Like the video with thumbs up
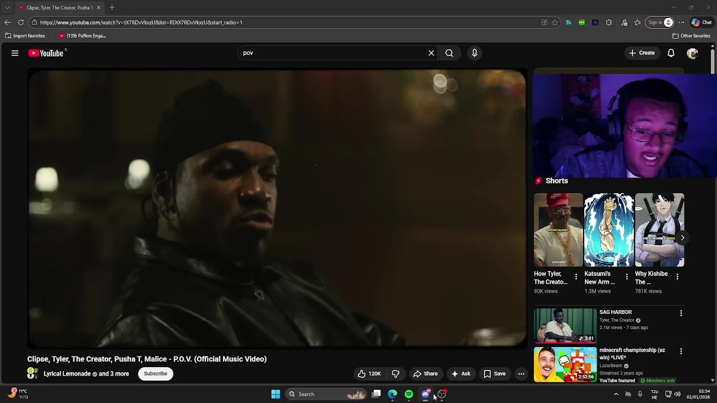The width and height of the screenshot is (717, 403). [370, 374]
